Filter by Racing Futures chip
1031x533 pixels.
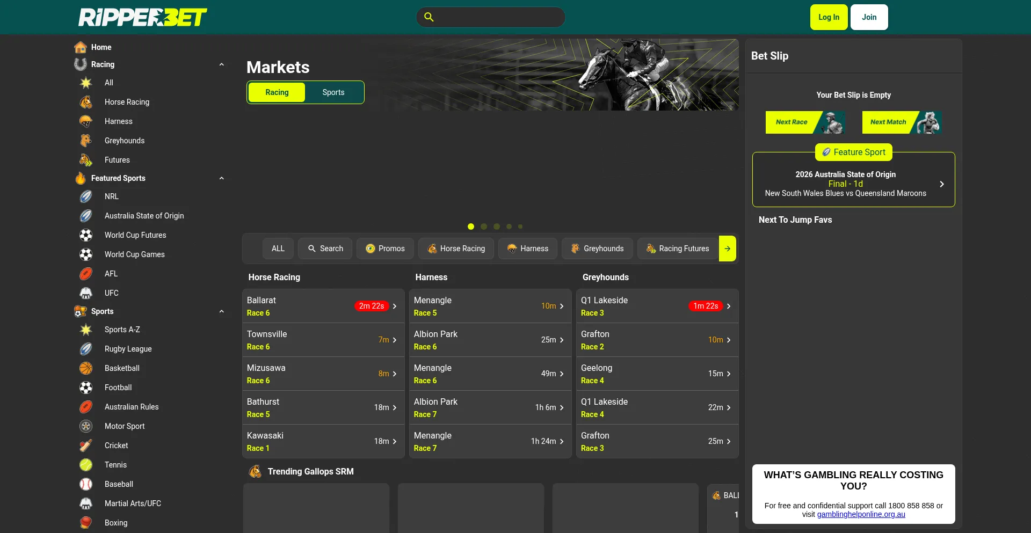[x=678, y=249]
